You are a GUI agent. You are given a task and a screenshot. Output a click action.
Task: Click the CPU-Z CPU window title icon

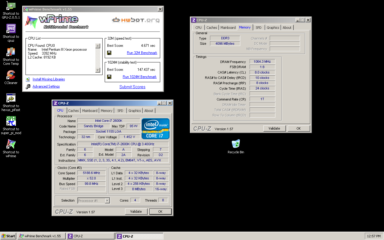55,103
